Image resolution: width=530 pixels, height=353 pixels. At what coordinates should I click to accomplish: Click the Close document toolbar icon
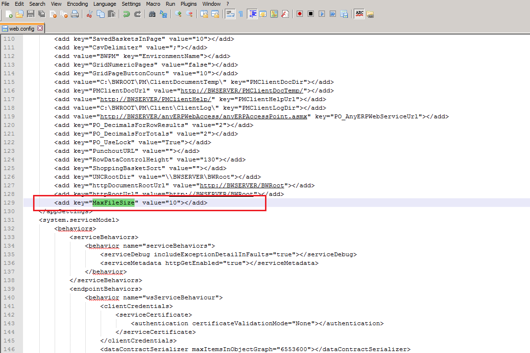click(x=53, y=14)
